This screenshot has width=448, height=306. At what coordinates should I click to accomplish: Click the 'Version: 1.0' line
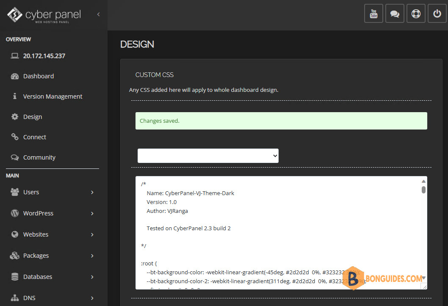tap(161, 202)
